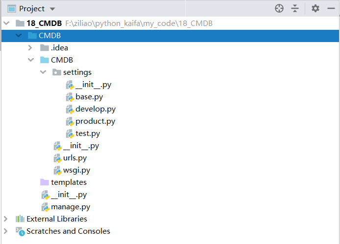The width and height of the screenshot is (340, 244).
Task: Click the Python icon of product.py
Action: click(x=70, y=121)
